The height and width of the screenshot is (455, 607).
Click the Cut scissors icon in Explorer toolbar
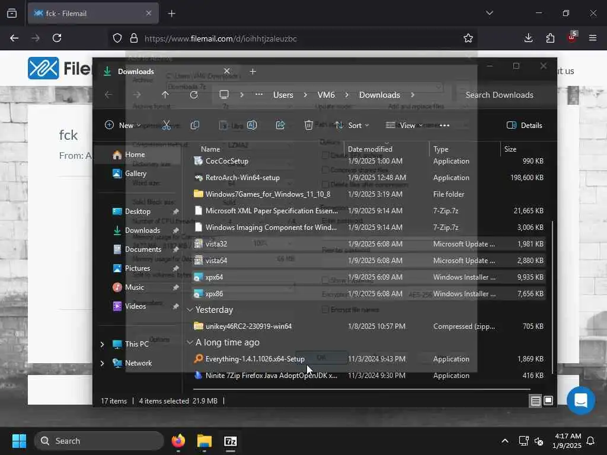pos(166,125)
